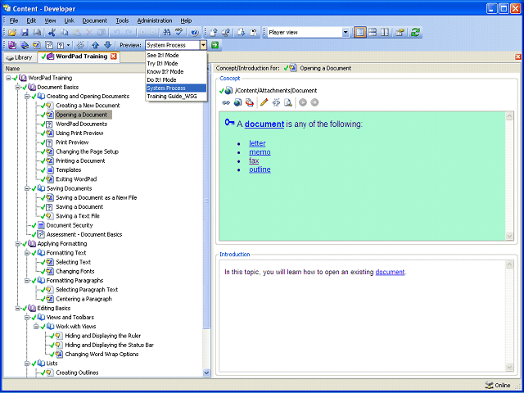Open the outline link

(x=260, y=169)
